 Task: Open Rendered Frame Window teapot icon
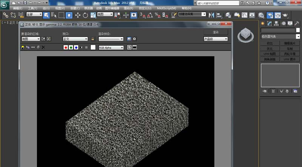point(277,15)
